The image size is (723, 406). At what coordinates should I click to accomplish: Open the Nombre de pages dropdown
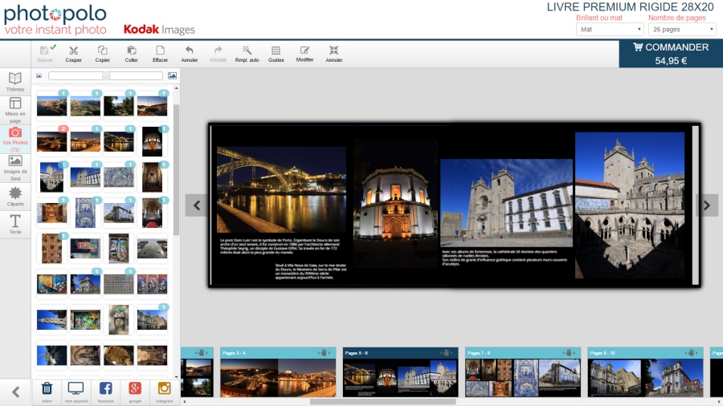pyautogui.click(x=682, y=30)
